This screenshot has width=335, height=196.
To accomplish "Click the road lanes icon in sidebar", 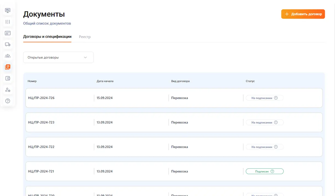I will click(x=8, y=22).
